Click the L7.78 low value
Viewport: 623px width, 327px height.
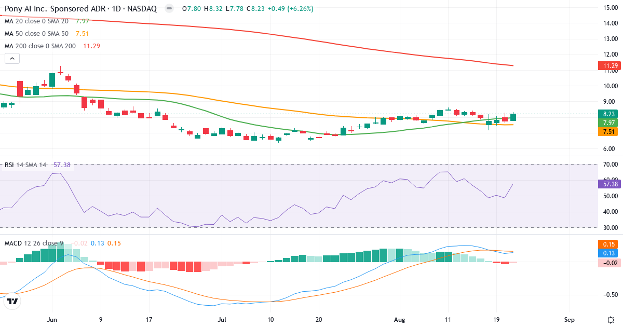click(x=235, y=9)
